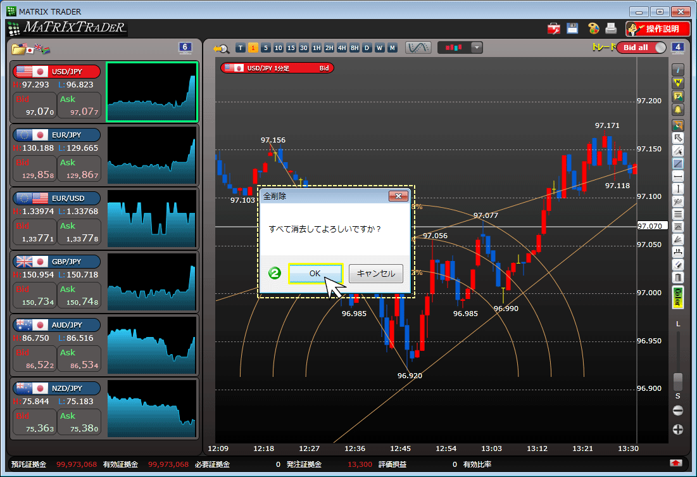Select the arrow cursor drawing tool
The width and height of the screenshot is (697, 477).
(678, 138)
